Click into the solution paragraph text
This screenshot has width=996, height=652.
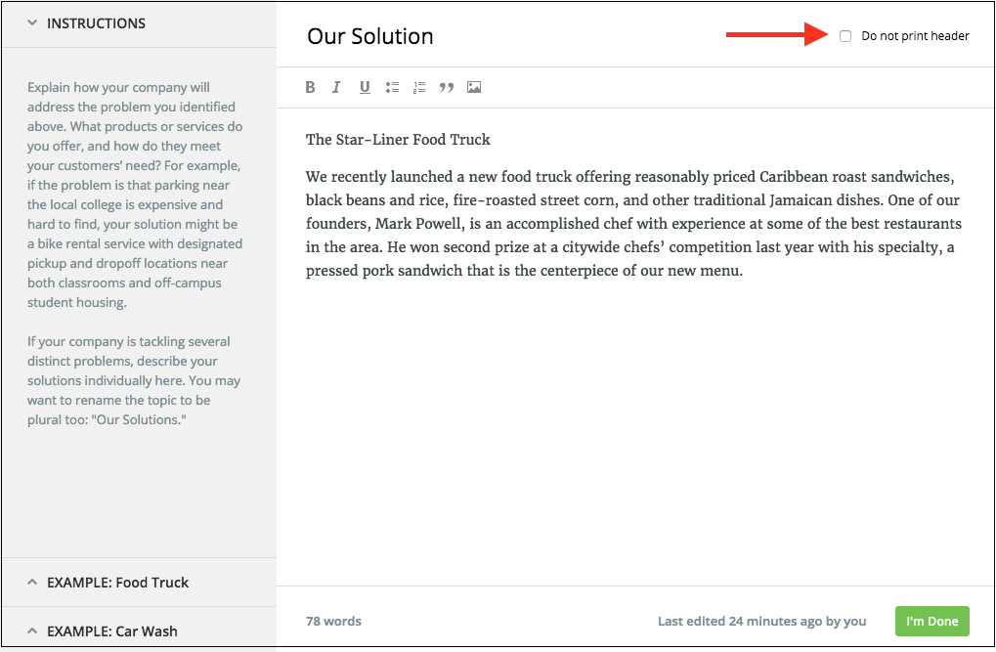(x=633, y=224)
